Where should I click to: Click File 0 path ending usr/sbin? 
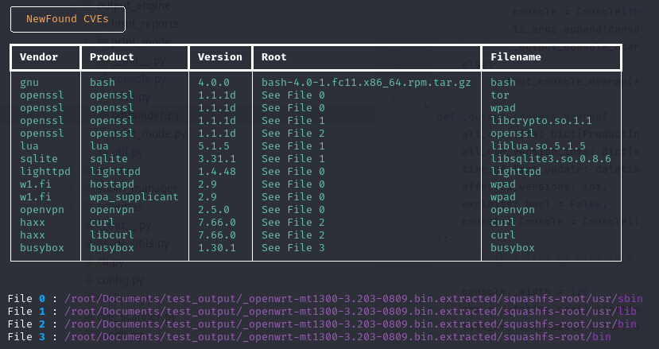(354, 299)
